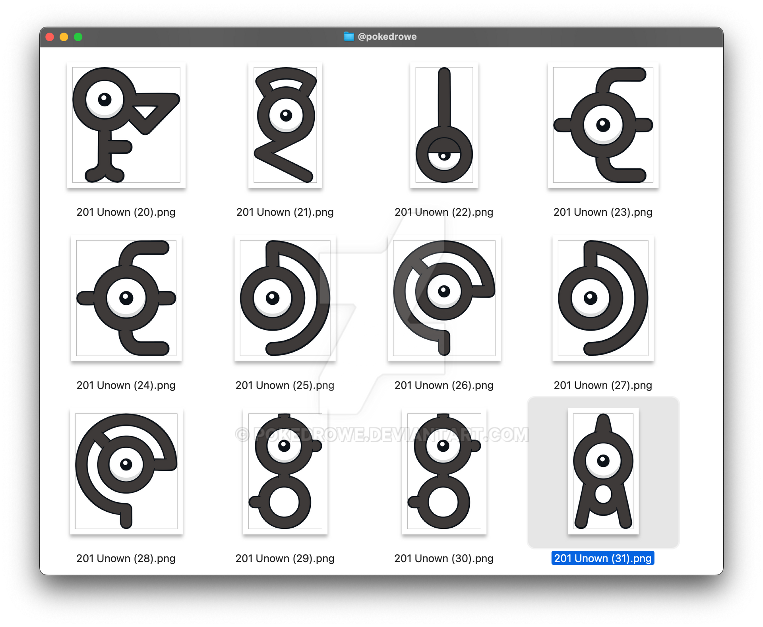Select the 201 Unown (22).png thumbnail

click(x=444, y=125)
